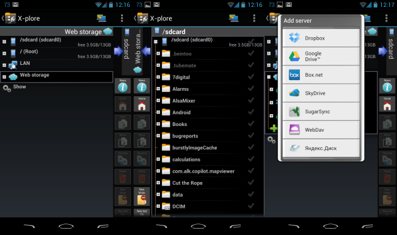Tap Move icon in left screen toolbar

[x=123, y=140]
